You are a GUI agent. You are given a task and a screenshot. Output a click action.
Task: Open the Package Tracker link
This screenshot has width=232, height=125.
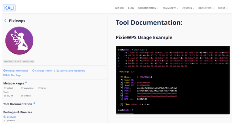pos(44,71)
